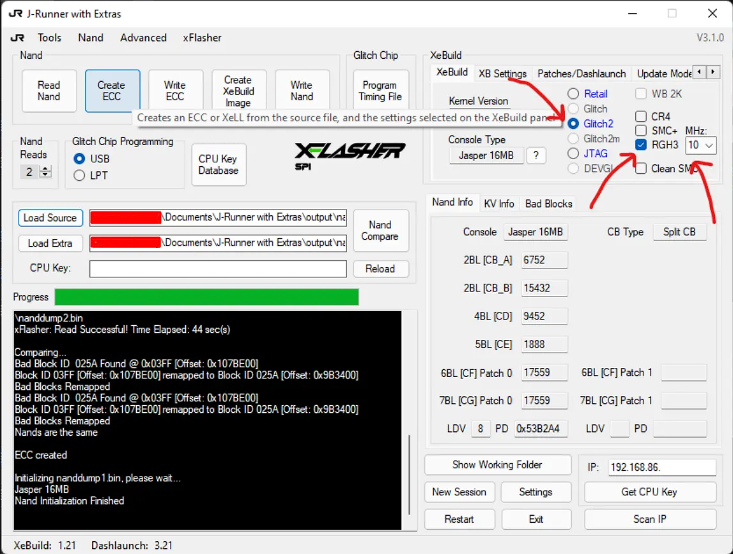The image size is (733, 554).
Task: Click the Jasper 16MB console type button
Action: coord(486,155)
